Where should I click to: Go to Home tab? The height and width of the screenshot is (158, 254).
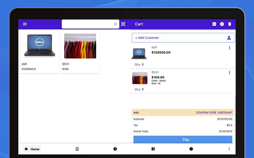point(32,149)
